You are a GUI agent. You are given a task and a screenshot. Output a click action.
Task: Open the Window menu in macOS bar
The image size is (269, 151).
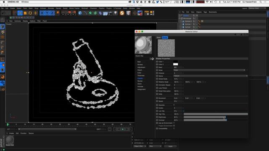point(25,2)
